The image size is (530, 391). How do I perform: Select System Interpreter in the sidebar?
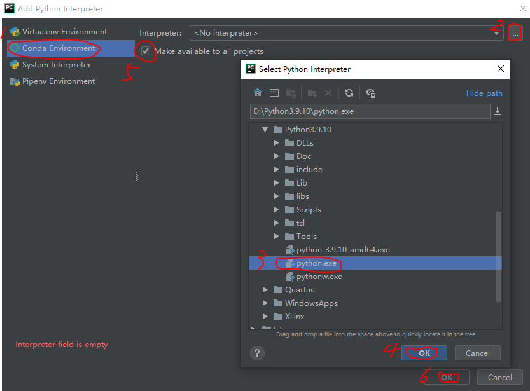tap(71, 65)
